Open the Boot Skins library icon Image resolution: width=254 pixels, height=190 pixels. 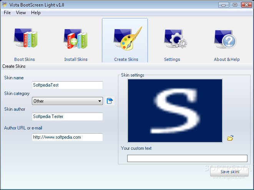(x=25, y=38)
